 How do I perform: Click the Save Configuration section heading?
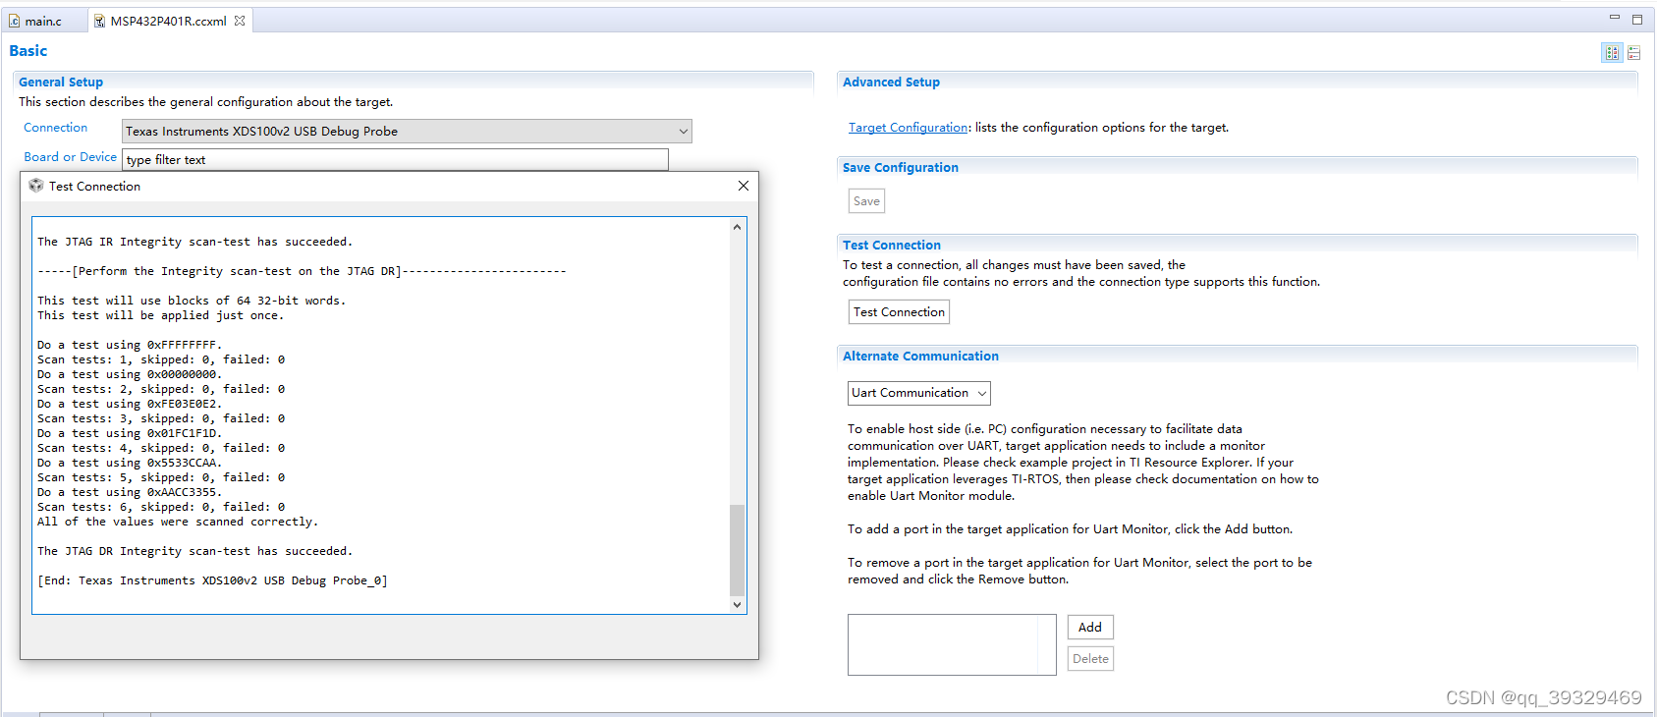coord(901,168)
